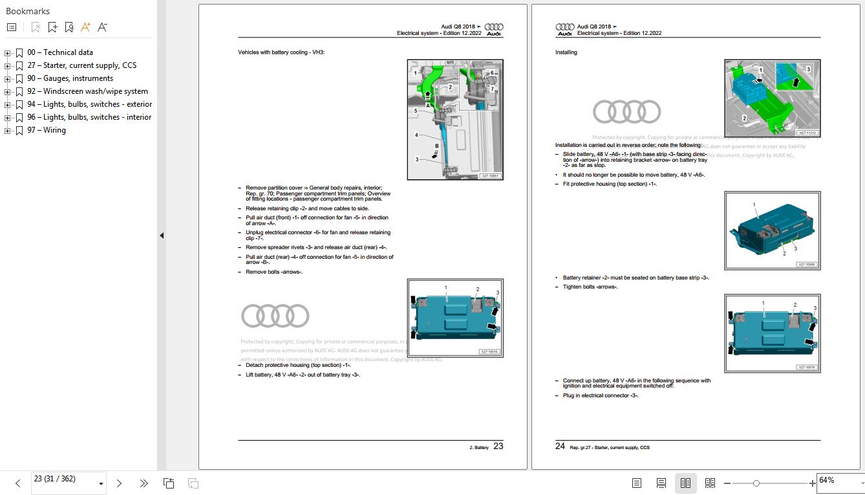This screenshot has height=495, width=865.
Task: Click the 'Vehicles with battery cooling - VH3:' heading
Action: (281, 52)
